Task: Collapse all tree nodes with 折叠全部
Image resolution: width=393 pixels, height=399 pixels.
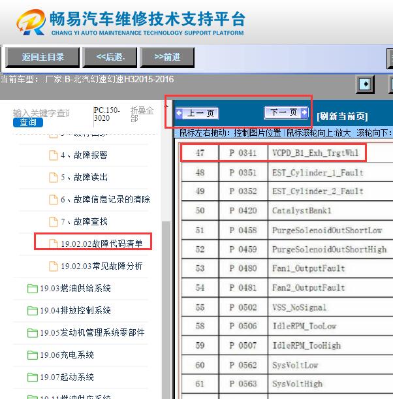Action: 142,114
